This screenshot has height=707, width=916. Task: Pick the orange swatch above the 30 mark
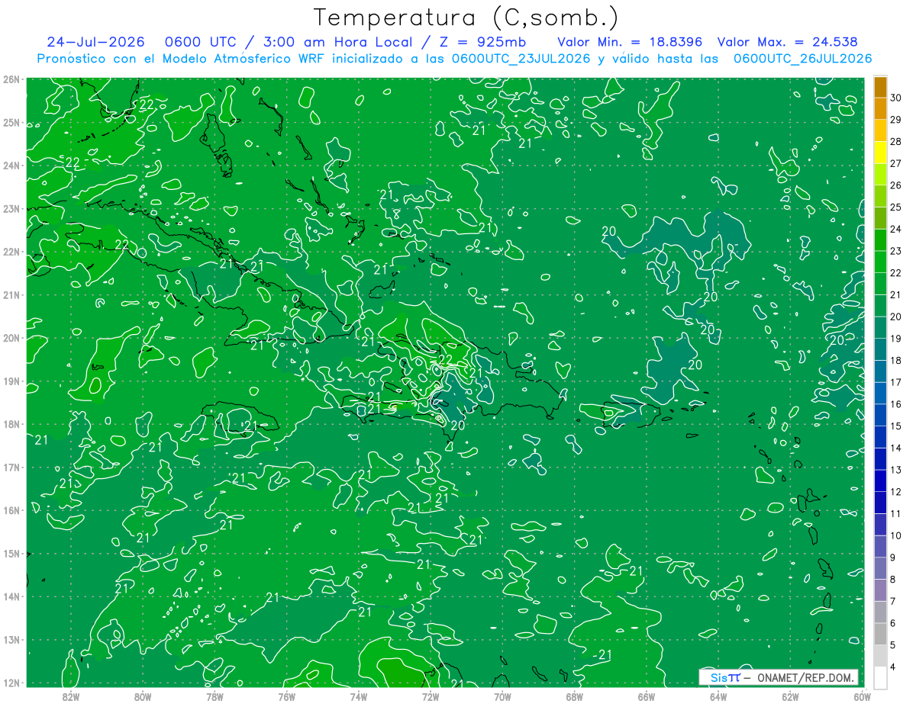click(x=880, y=87)
